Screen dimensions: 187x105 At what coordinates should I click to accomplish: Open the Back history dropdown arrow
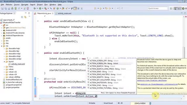112,8
